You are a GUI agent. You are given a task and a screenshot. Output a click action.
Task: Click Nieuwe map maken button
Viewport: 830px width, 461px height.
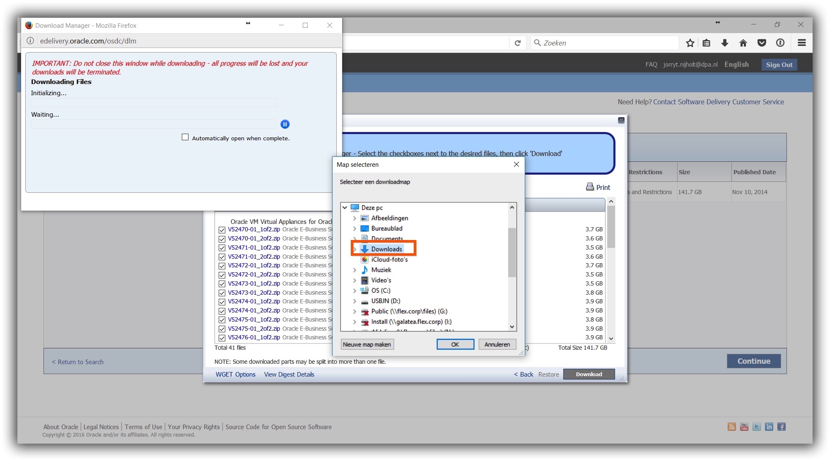367,344
